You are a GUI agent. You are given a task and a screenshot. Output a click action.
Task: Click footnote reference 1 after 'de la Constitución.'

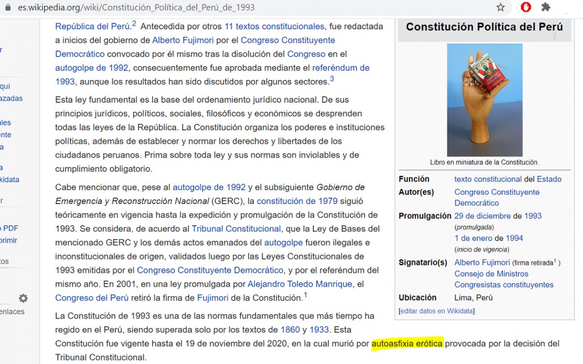click(305, 295)
